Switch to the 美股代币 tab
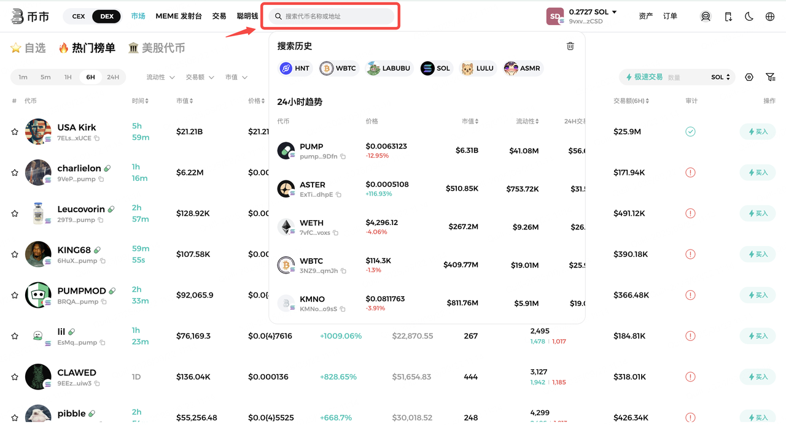The height and width of the screenshot is (425, 786). point(157,48)
